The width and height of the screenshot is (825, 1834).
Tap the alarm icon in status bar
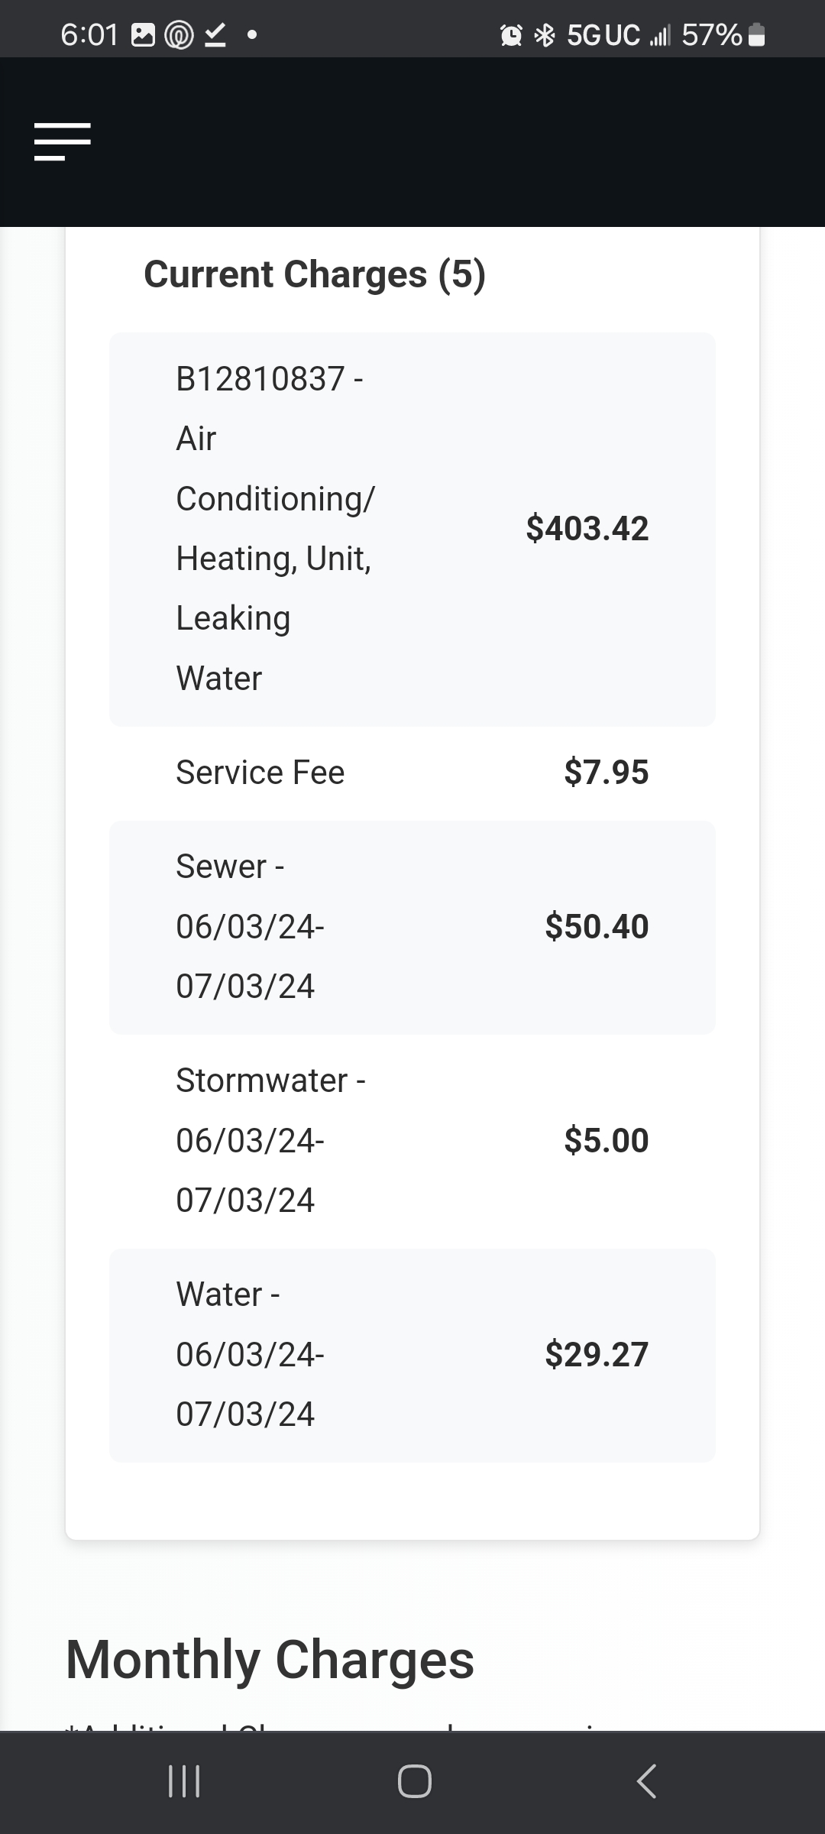(511, 35)
